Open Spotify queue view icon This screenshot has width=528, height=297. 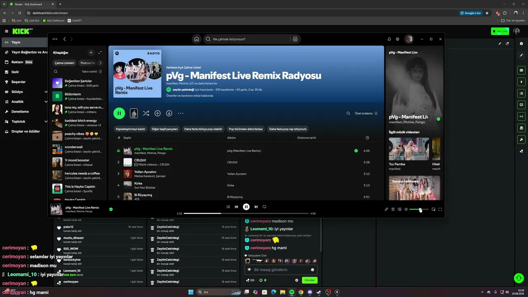point(393,209)
